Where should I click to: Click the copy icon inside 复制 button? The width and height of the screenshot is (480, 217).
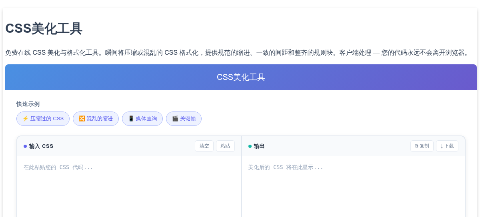(416, 146)
